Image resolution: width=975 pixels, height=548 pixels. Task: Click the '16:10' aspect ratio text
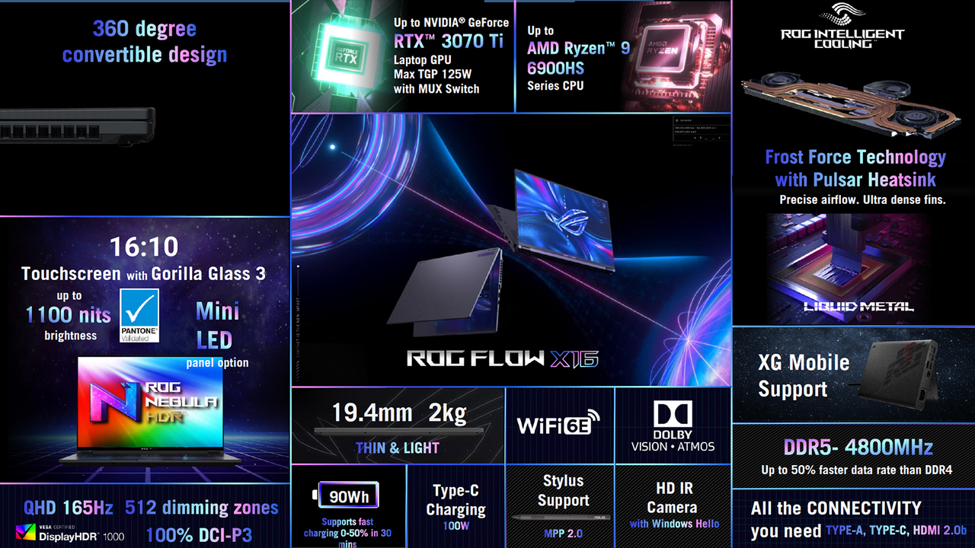[x=144, y=247]
